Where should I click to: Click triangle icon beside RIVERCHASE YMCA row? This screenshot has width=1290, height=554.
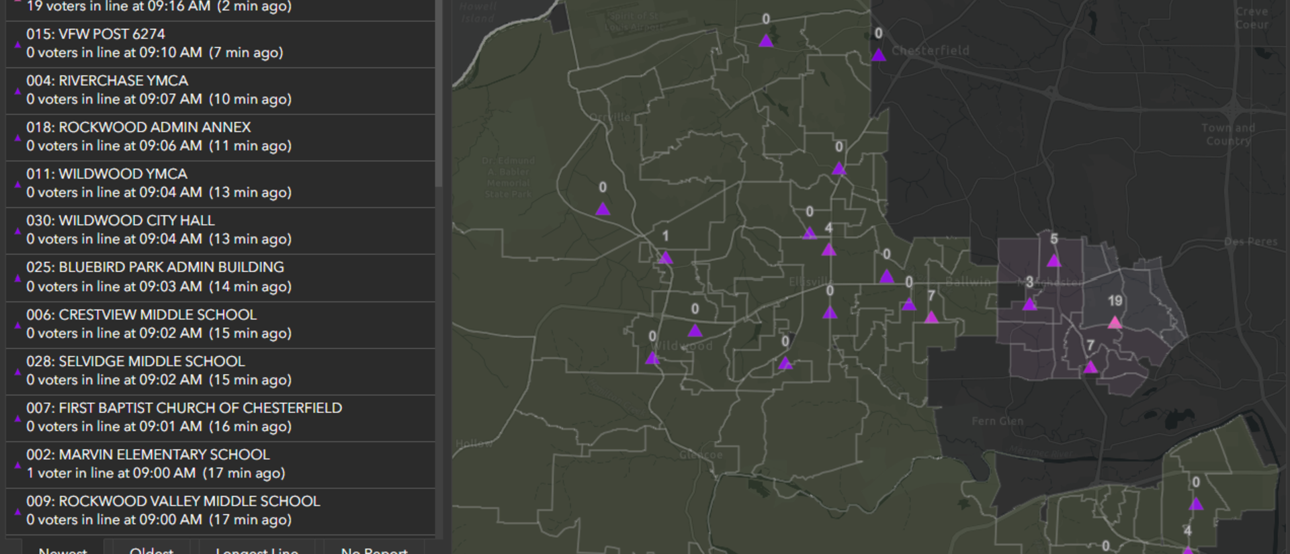[17, 91]
